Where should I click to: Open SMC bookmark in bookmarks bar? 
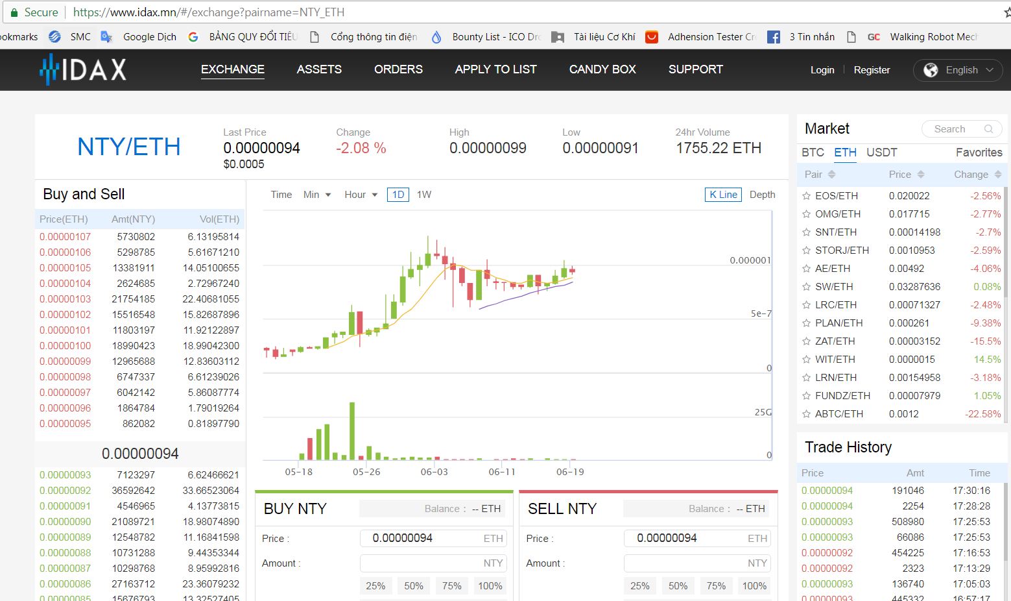pos(70,37)
